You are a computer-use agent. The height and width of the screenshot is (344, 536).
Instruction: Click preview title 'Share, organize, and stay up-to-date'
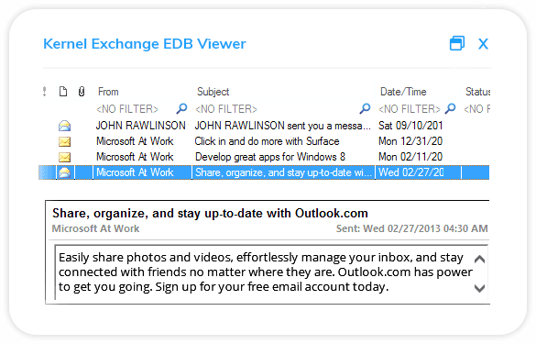(x=210, y=213)
